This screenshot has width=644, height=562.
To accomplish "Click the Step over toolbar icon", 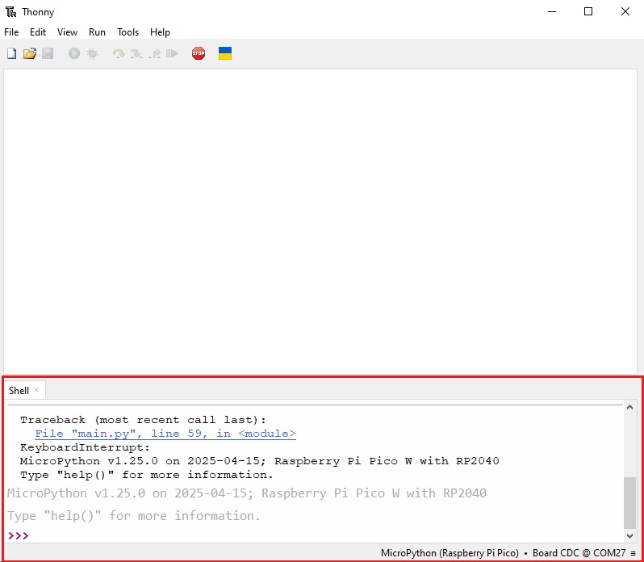I will coord(119,53).
